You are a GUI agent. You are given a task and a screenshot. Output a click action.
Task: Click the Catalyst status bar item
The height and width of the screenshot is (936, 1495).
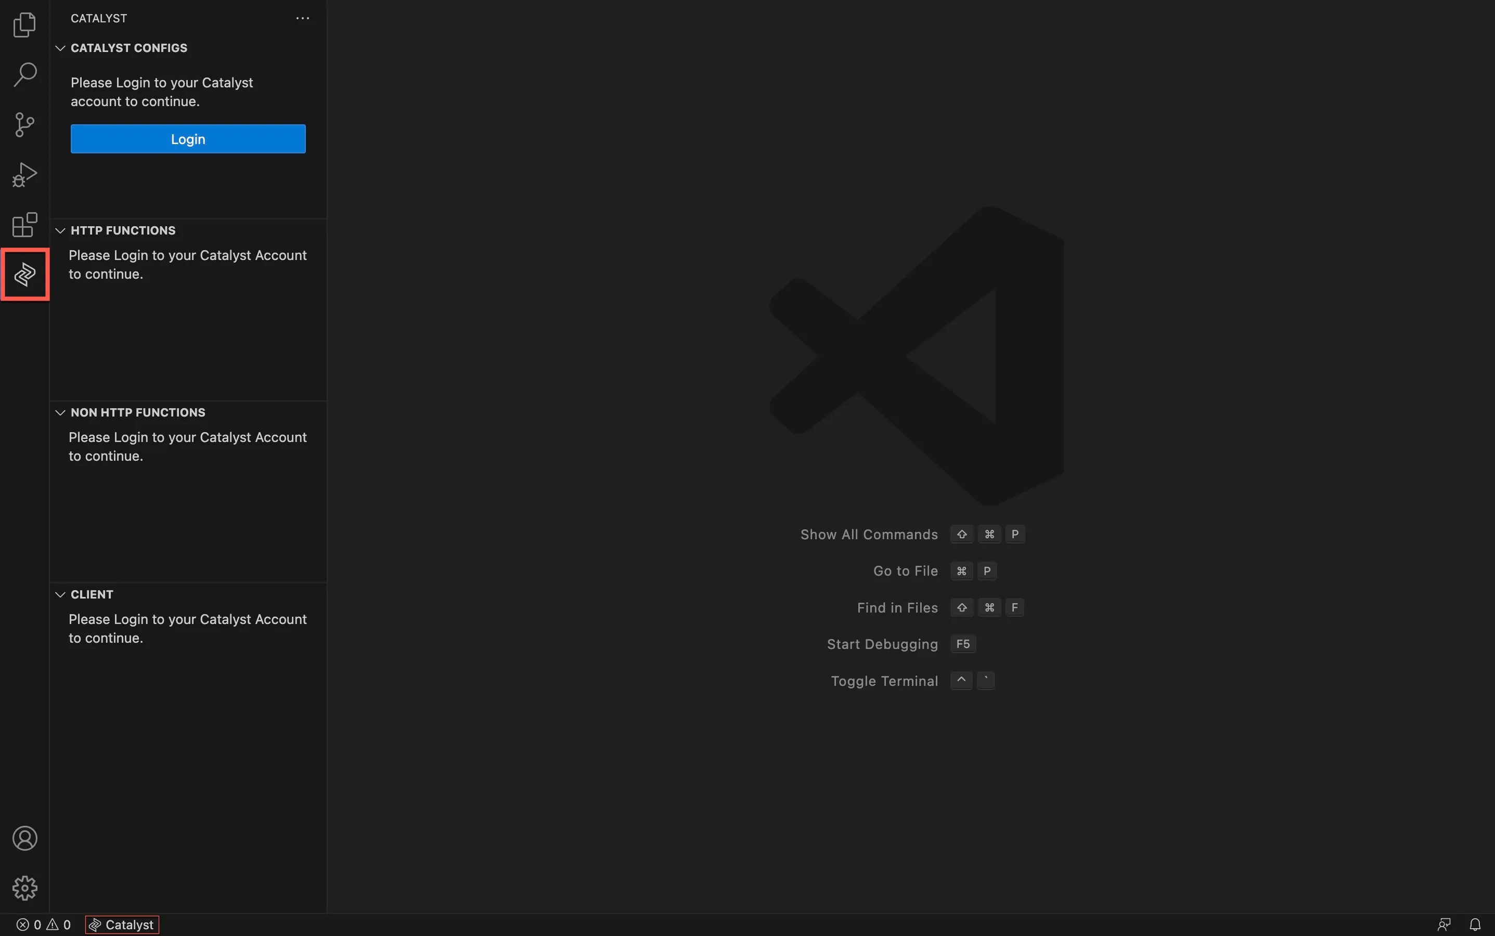pyautogui.click(x=122, y=924)
